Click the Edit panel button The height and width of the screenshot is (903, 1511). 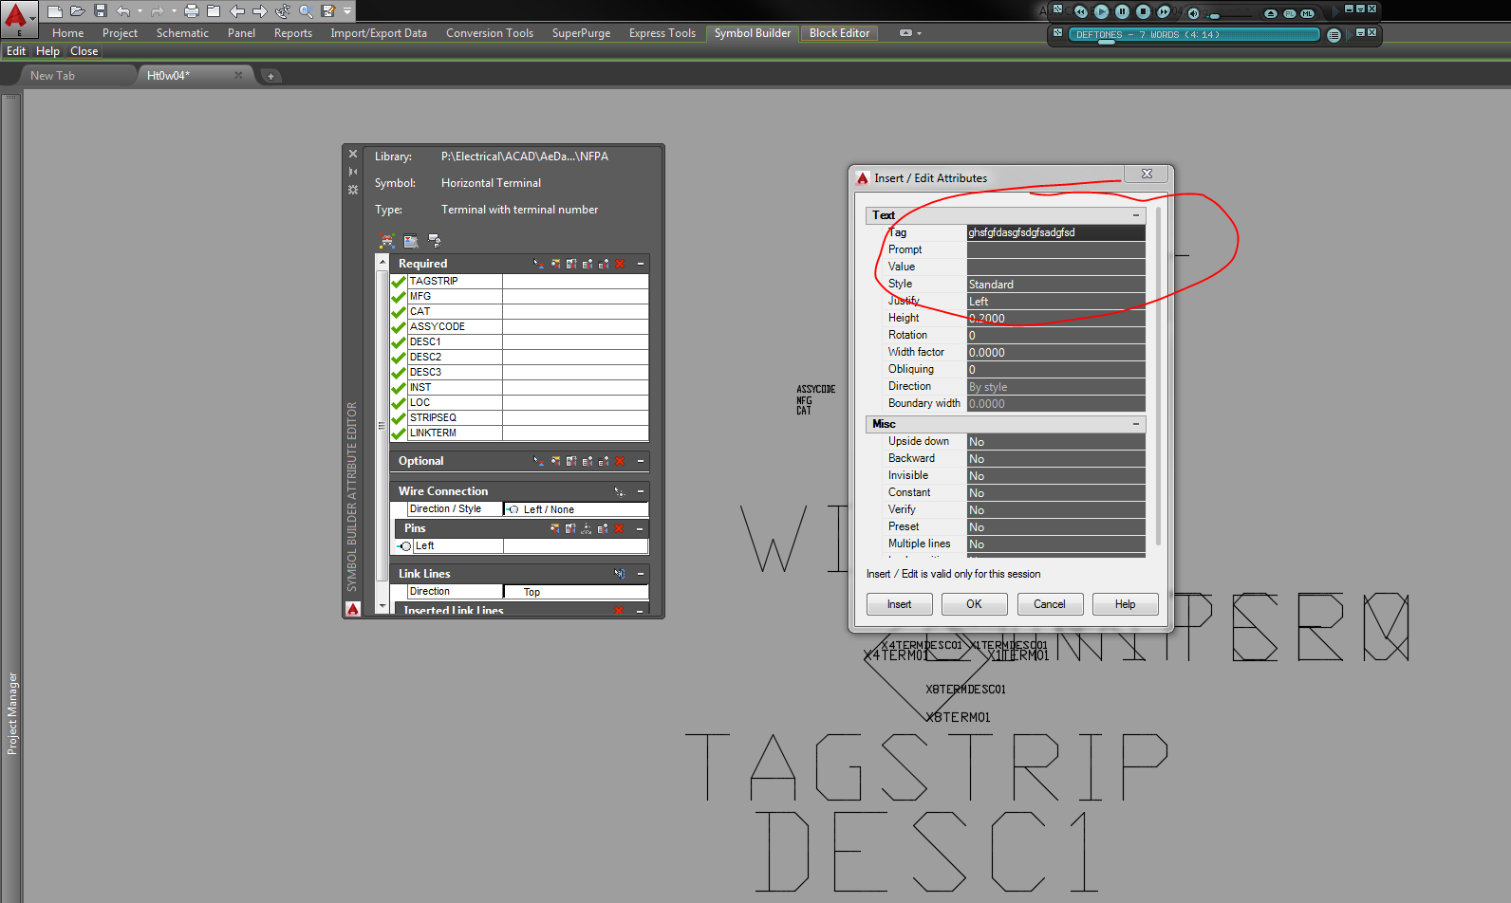pyautogui.click(x=16, y=51)
